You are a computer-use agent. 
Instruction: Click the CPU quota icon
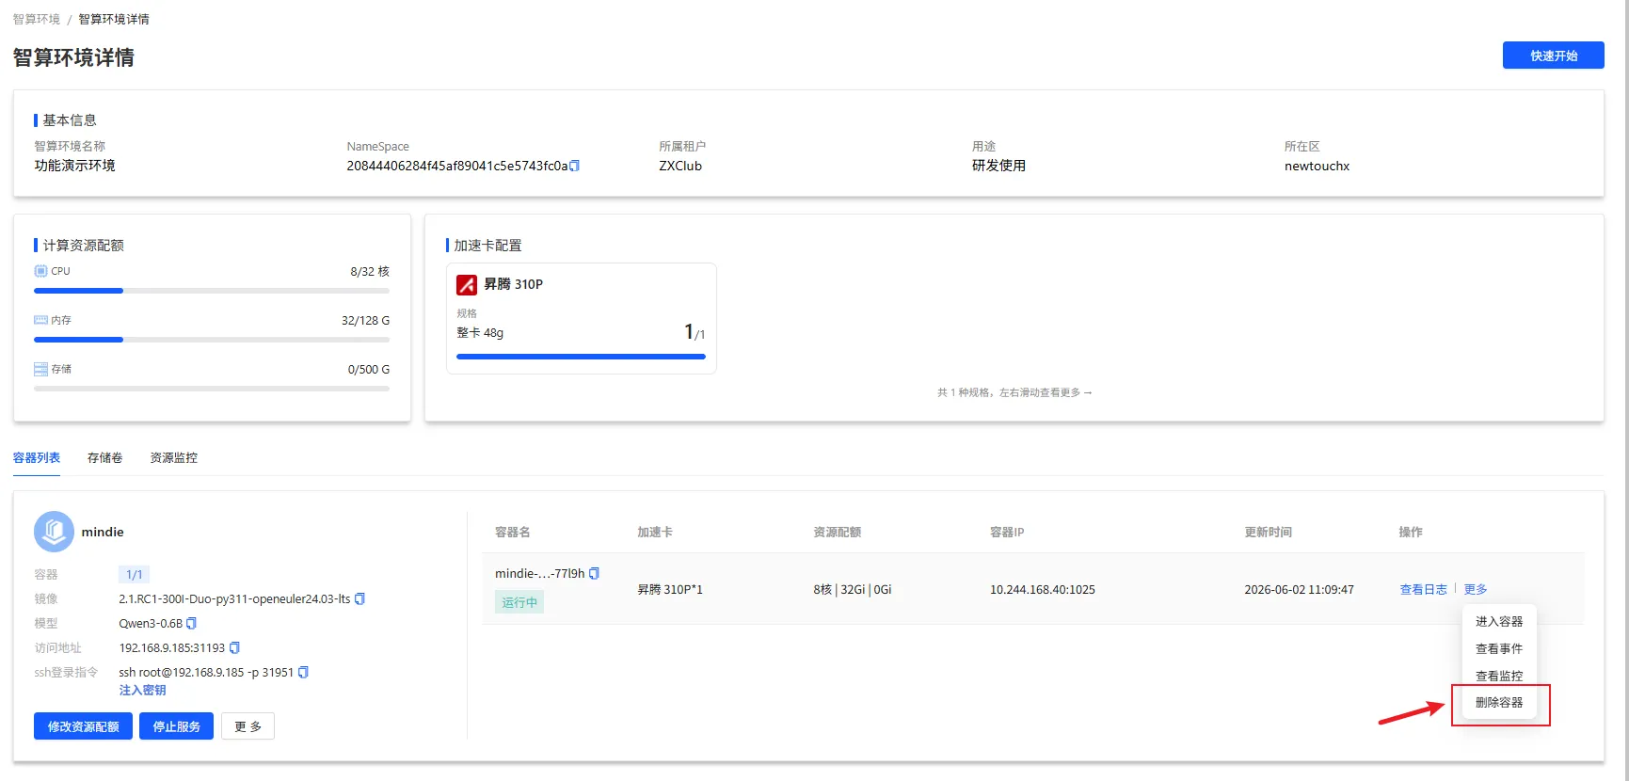tap(40, 271)
